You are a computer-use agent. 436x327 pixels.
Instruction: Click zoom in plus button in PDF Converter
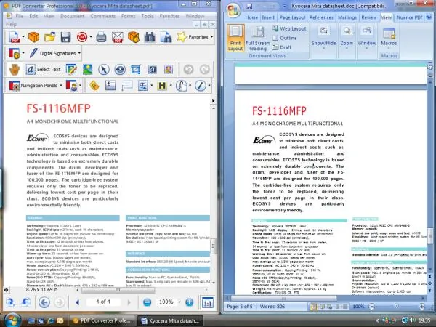[x=190, y=302]
